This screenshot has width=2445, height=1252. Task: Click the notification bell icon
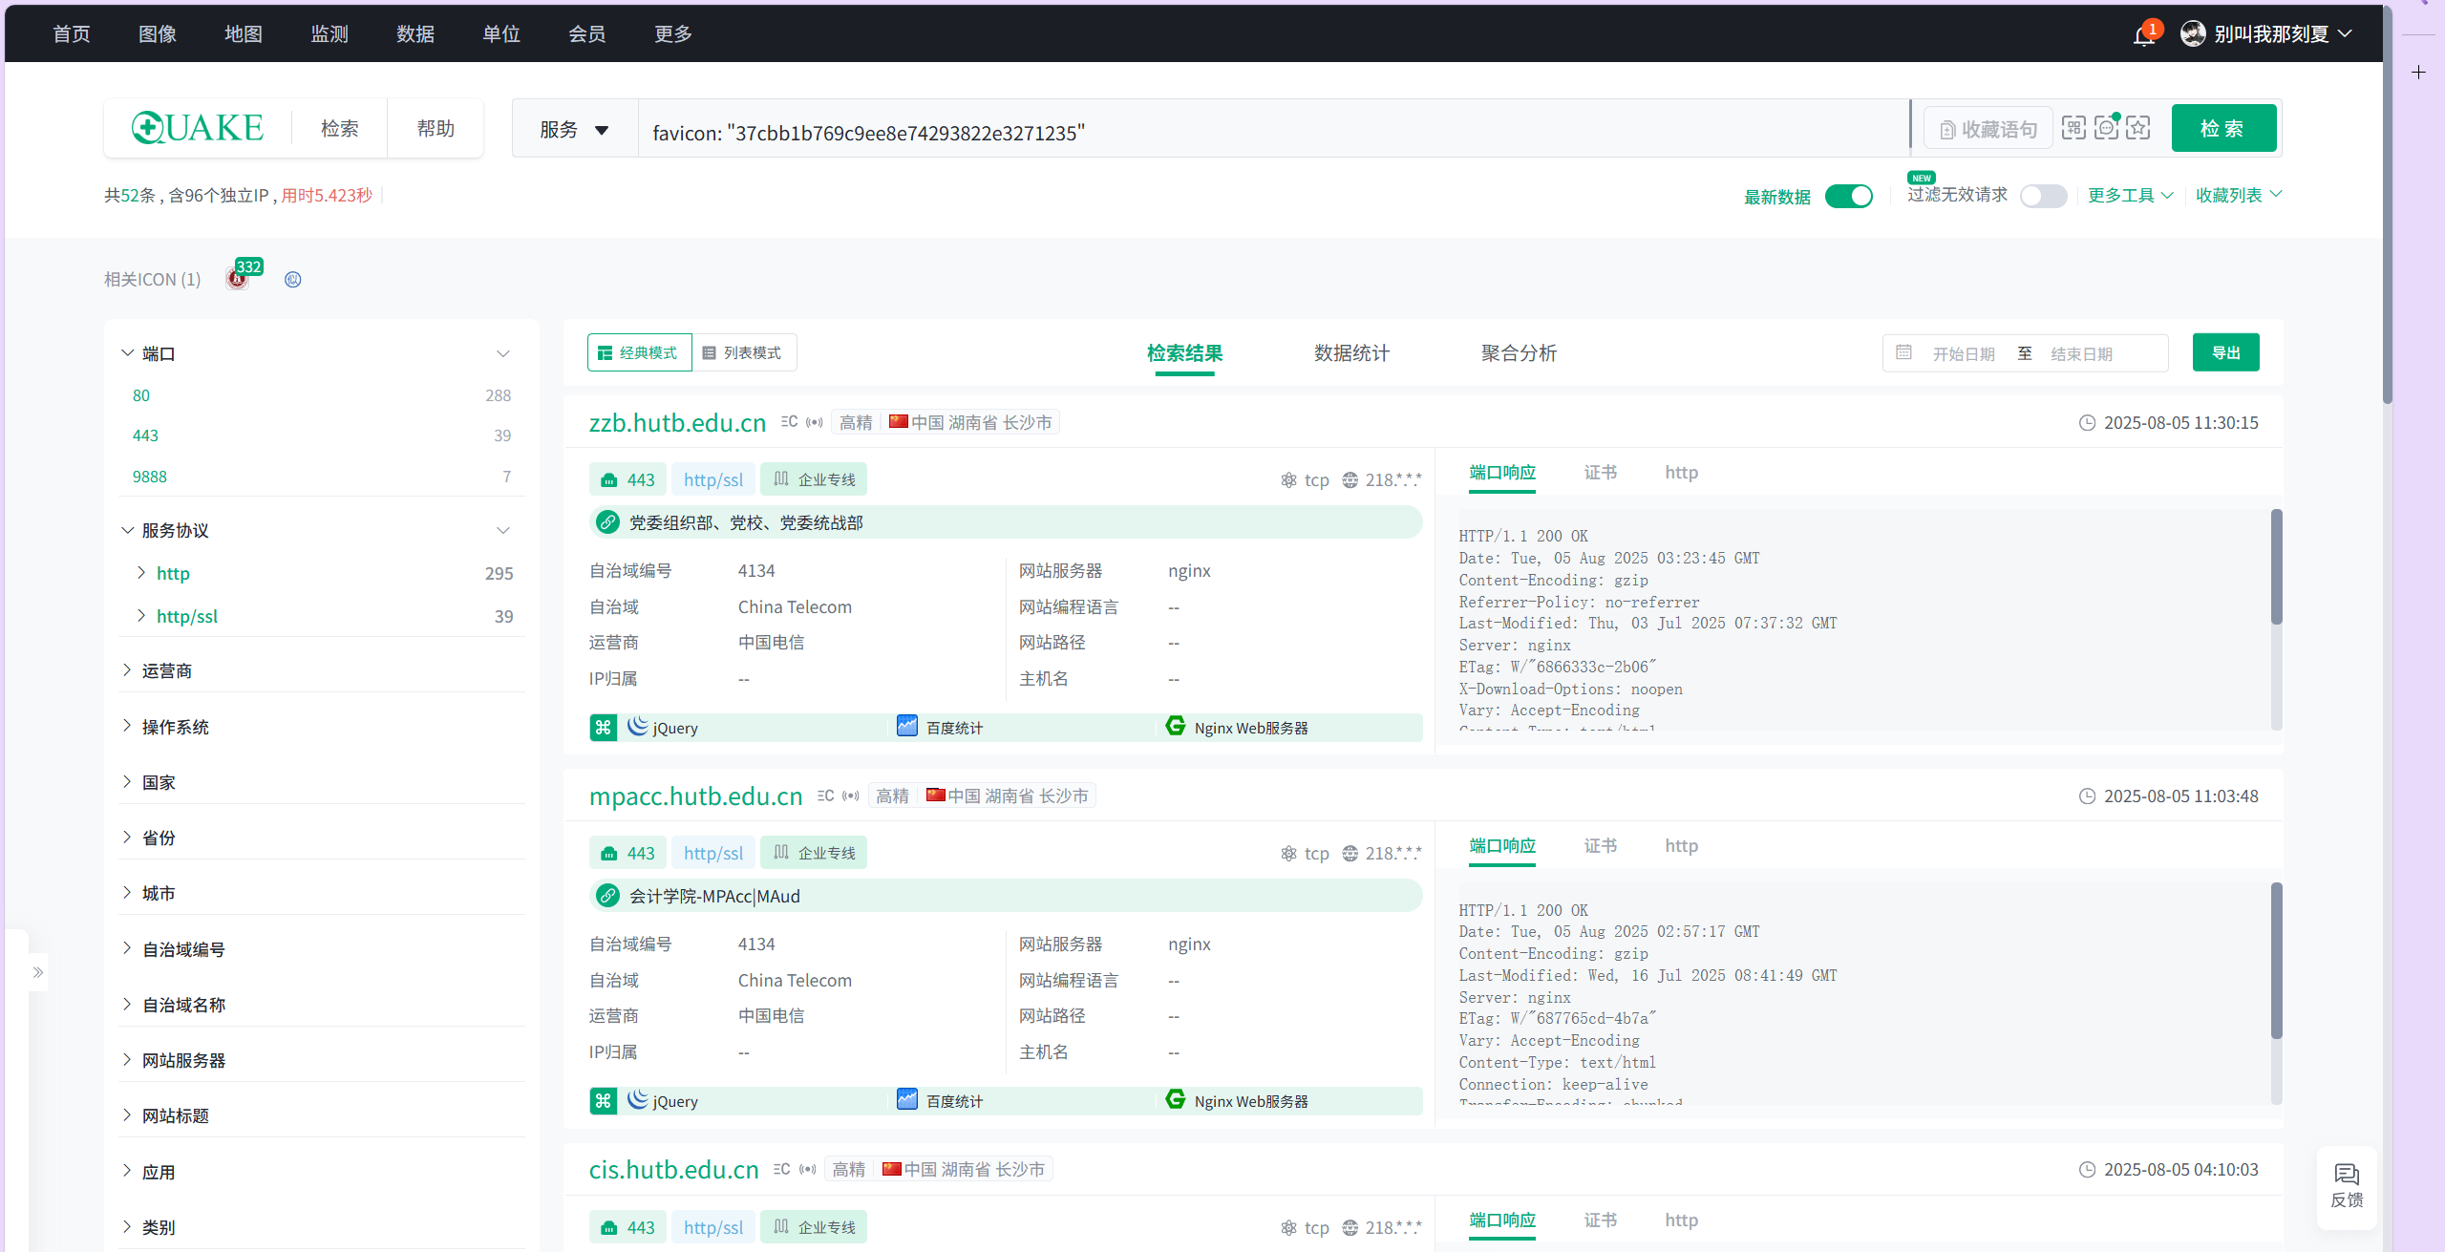coord(2143,35)
